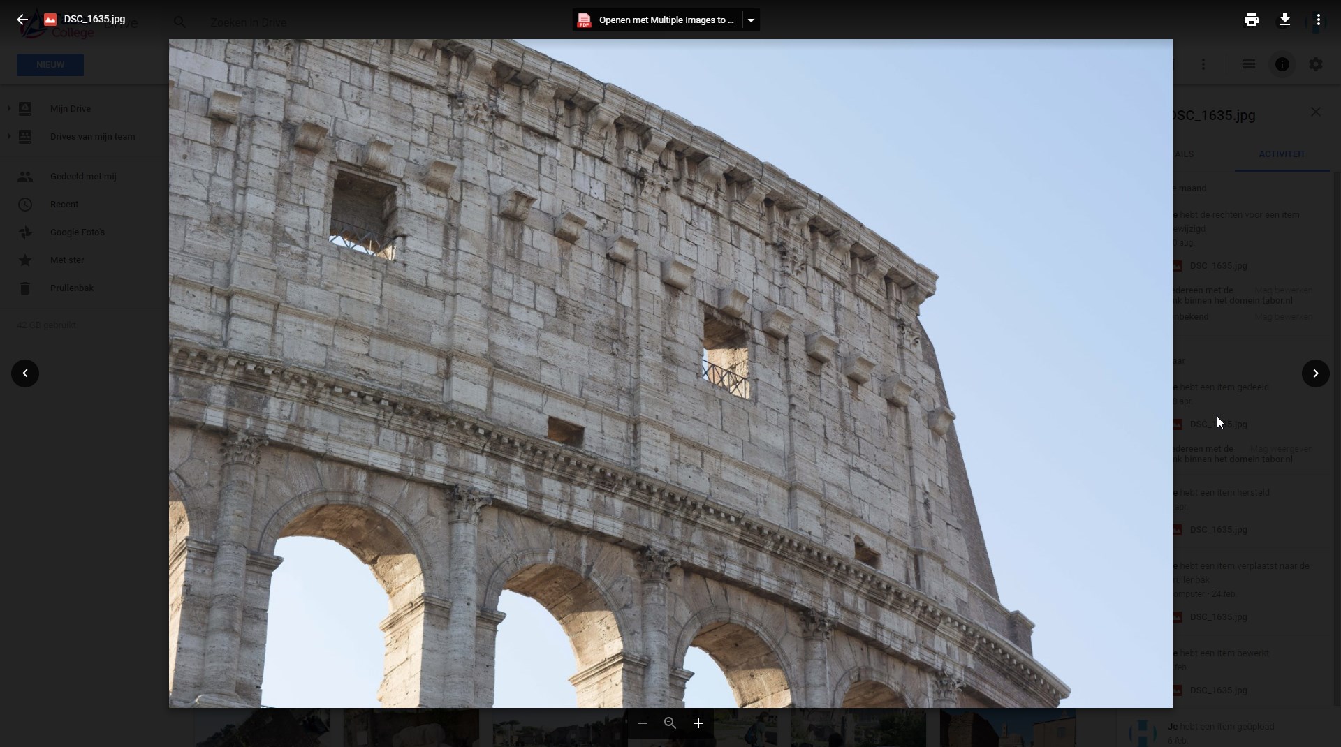The image size is (1341, 747).
Task: Expand the Mijn Drive tree
Action: tap(9, 108)
